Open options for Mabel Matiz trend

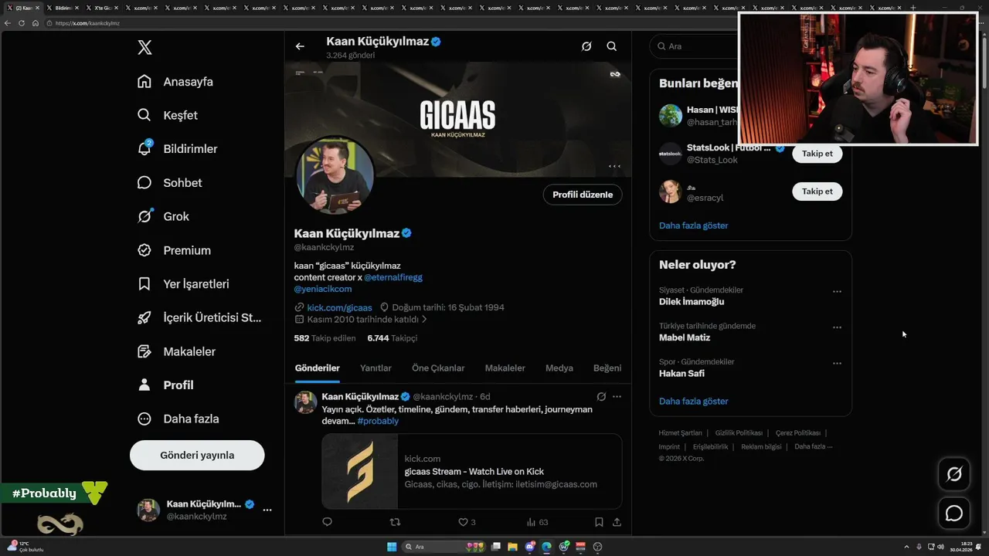(x=837, y=327)
